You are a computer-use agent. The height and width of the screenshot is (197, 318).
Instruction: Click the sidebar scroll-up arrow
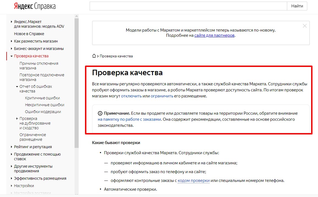click(x=76, y=16)
